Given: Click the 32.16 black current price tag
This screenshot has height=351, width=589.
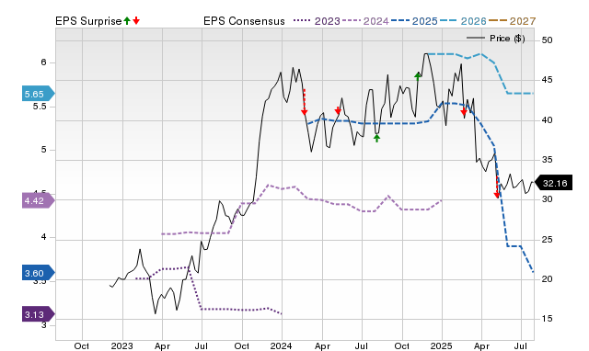Looking at the screenshot, I should (553, 183).
